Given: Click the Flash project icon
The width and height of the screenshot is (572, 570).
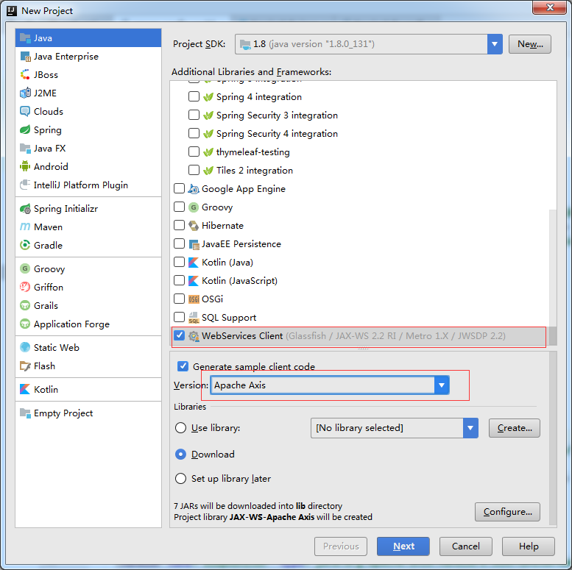Looking at the screenshot, I should coord(25,366).
